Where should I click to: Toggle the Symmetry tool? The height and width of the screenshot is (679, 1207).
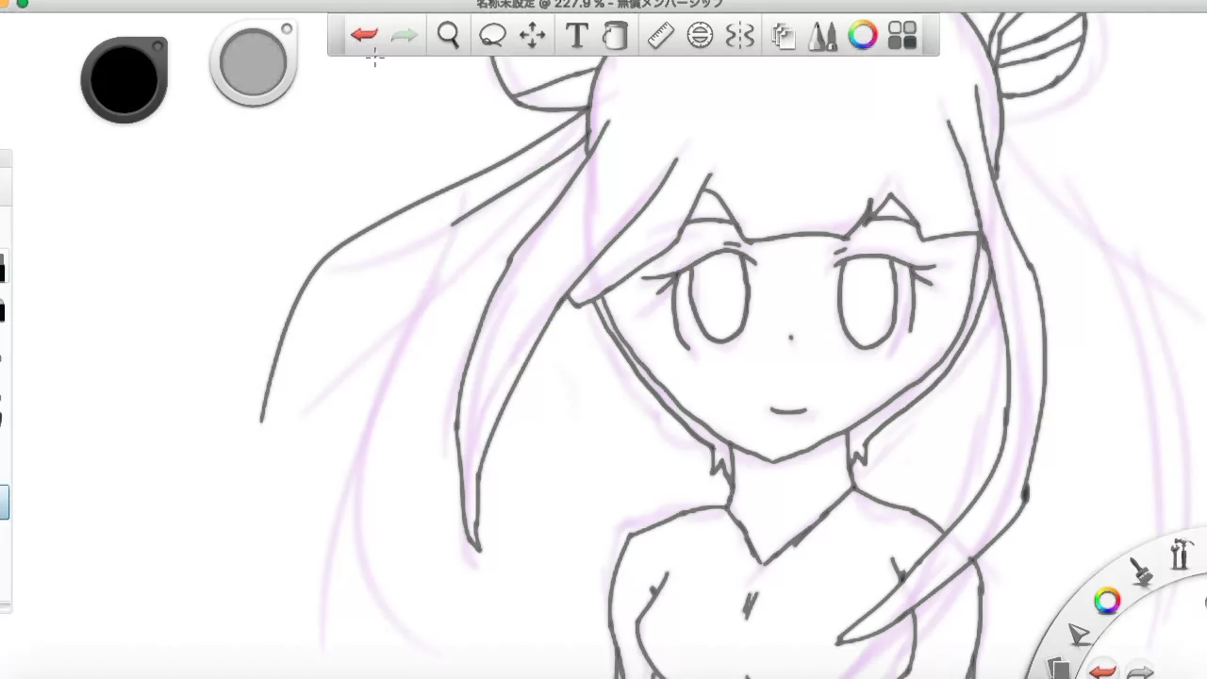point(740,36)
